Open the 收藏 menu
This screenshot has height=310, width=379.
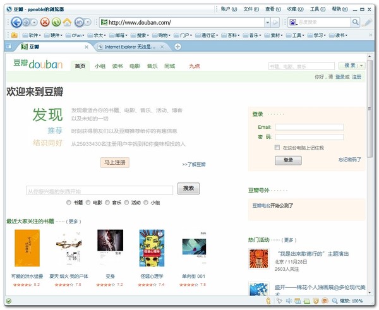click(x=295, y=9)
